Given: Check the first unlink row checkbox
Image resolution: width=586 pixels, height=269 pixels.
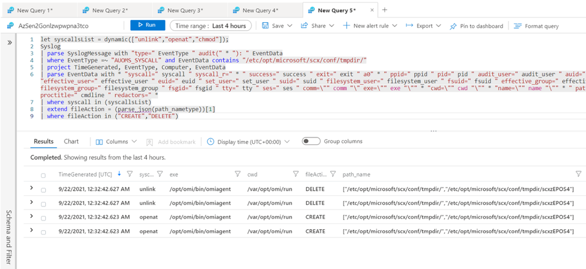Looking at the screenshot, I should coord(43,190).
